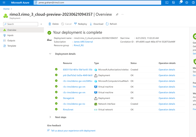Click the Delete toolbar button
This screenshot has height=137, width=196.
[54, 24]
